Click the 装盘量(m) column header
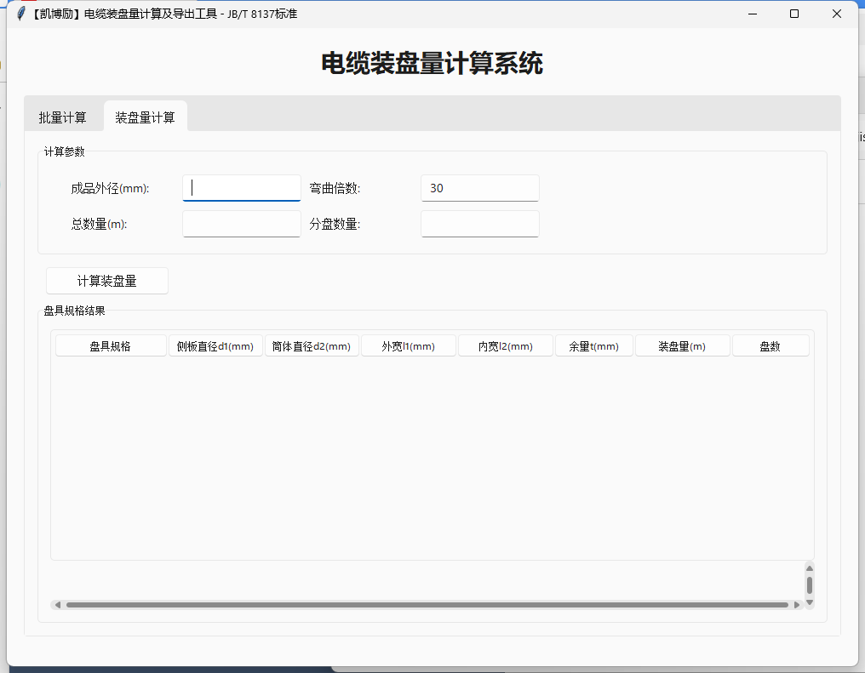The image size is (865, 673). point(682,345)
